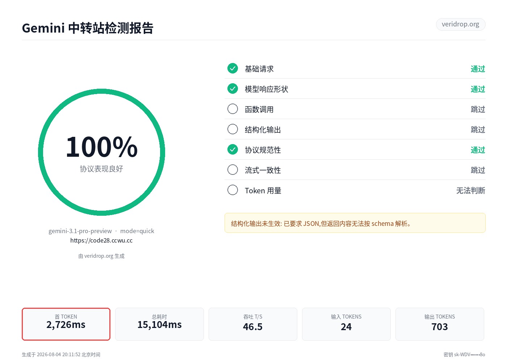507x362 pixels.
Task: Click the 跳过 status on 函数调用 row
Action: point(478,109)
